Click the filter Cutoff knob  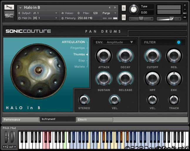tap(152, 55)
